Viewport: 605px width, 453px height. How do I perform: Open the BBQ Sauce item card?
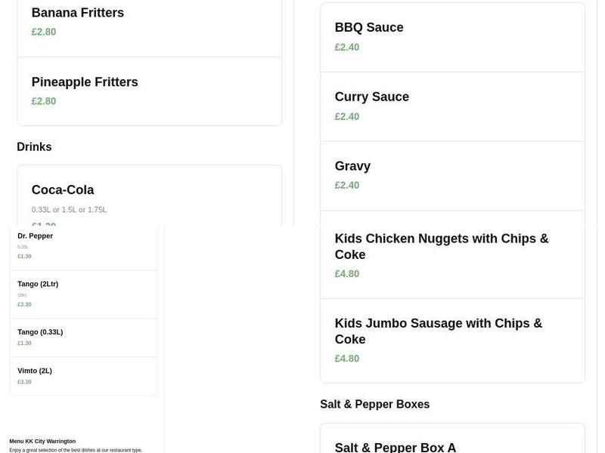click(369, 26)
